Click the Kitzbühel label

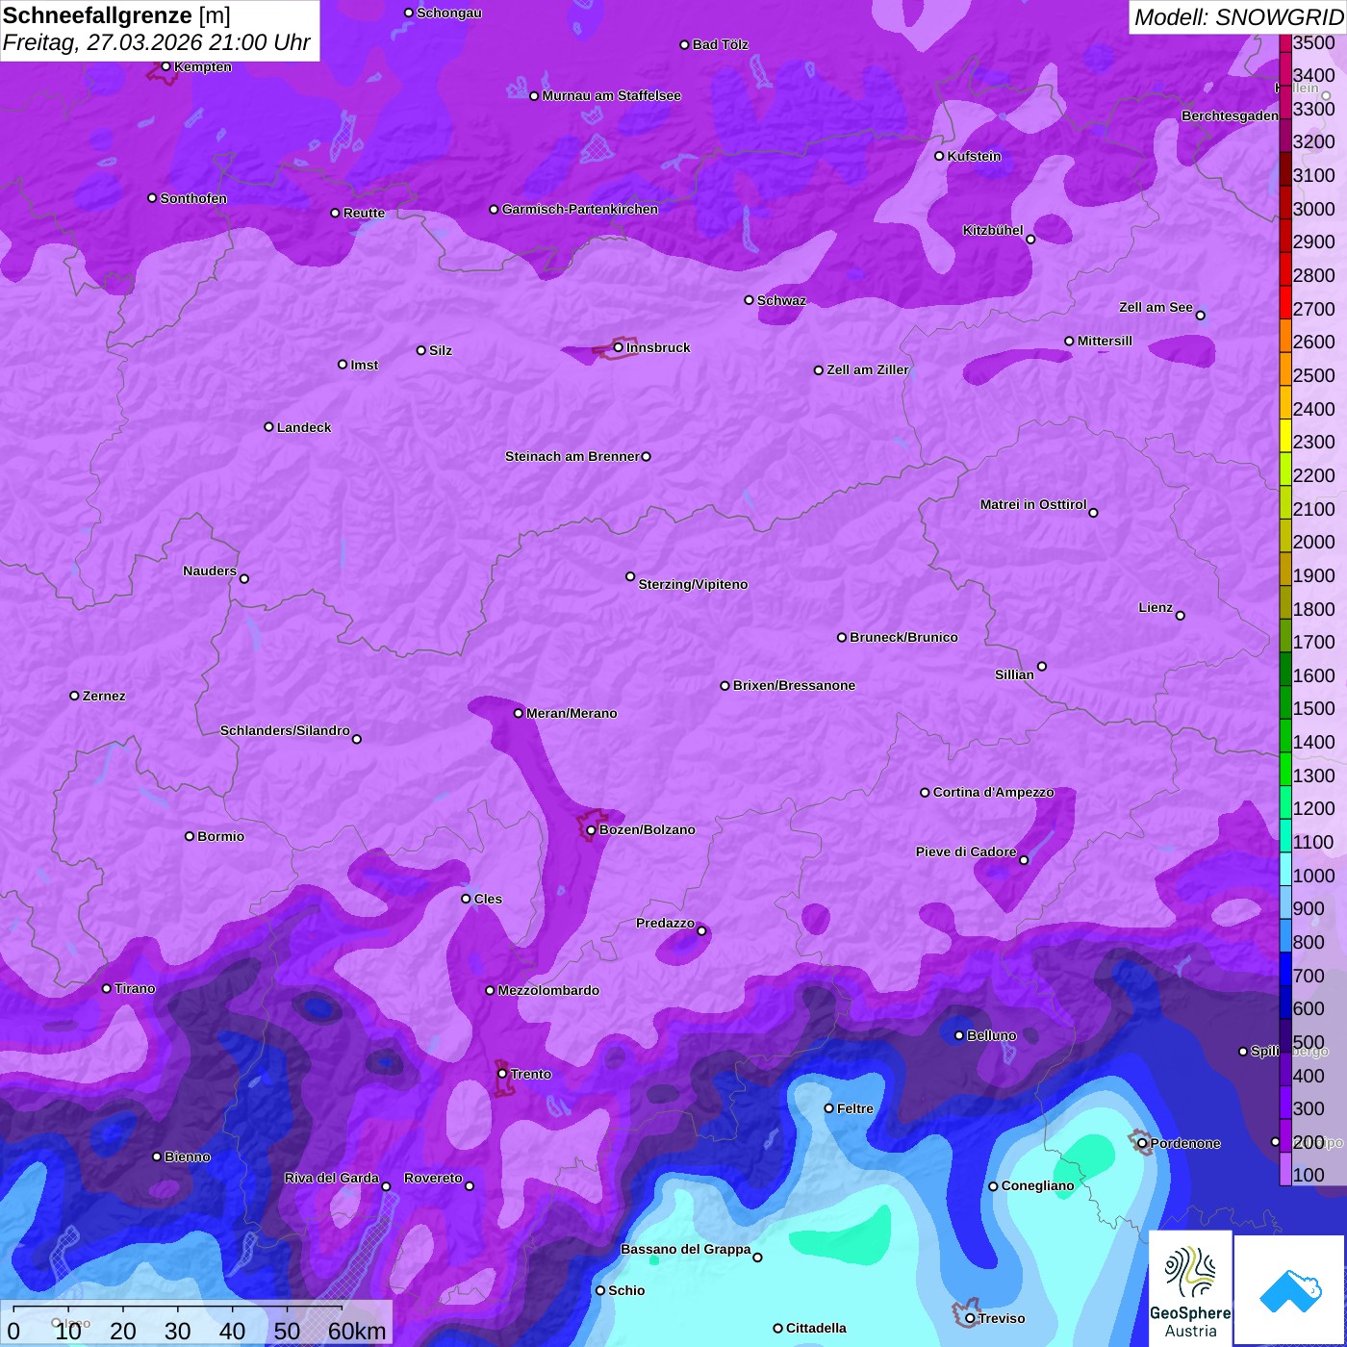click(993, 230)
